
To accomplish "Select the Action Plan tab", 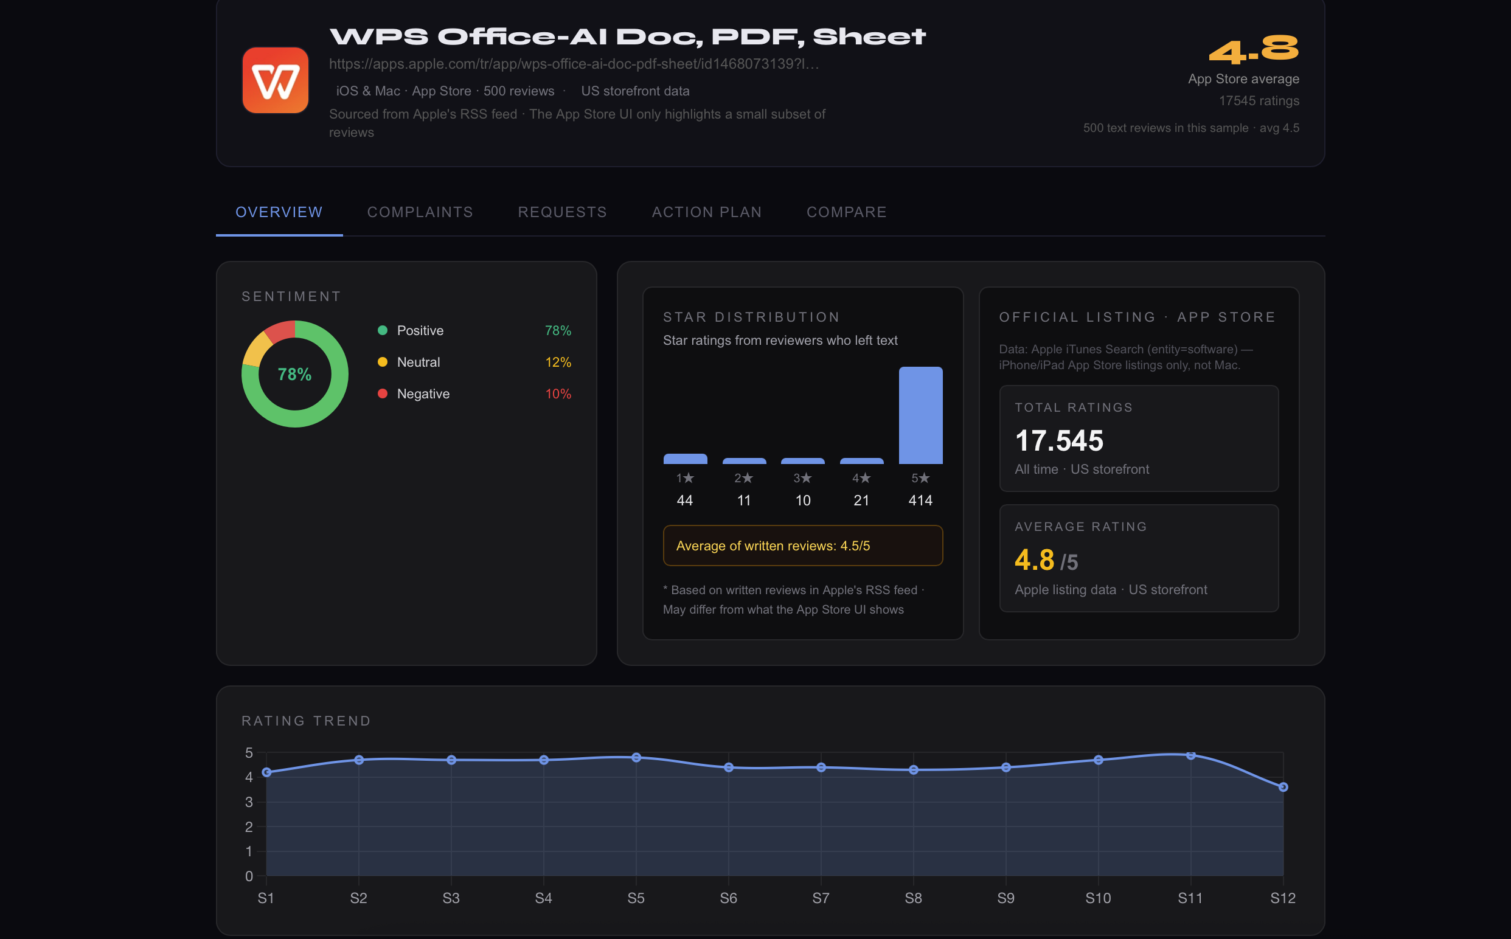I will click(707, 212).
